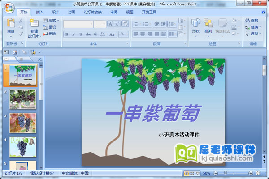This screenshot has height=179, width=269.
Task: Click the Decrease Indent icon
Action: tap(156, 24)
